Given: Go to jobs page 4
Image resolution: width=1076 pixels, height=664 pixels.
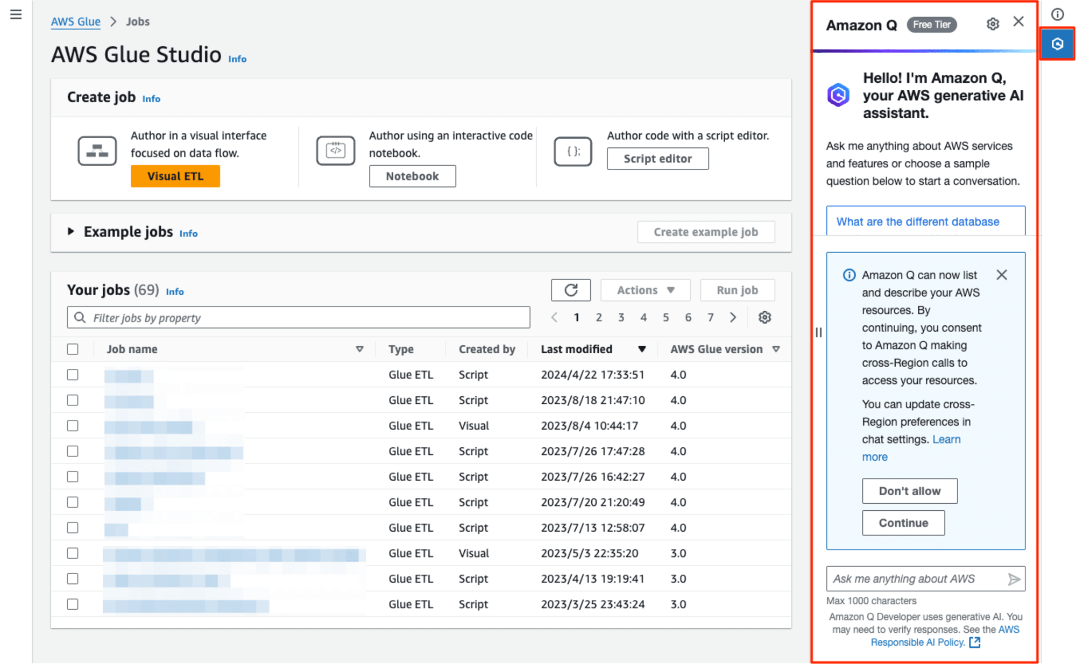Looking at the screenshot, I should (643, 317).
